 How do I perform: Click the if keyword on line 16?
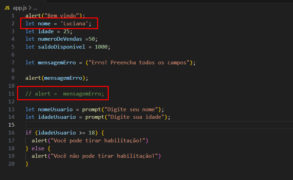click(28, 133)
